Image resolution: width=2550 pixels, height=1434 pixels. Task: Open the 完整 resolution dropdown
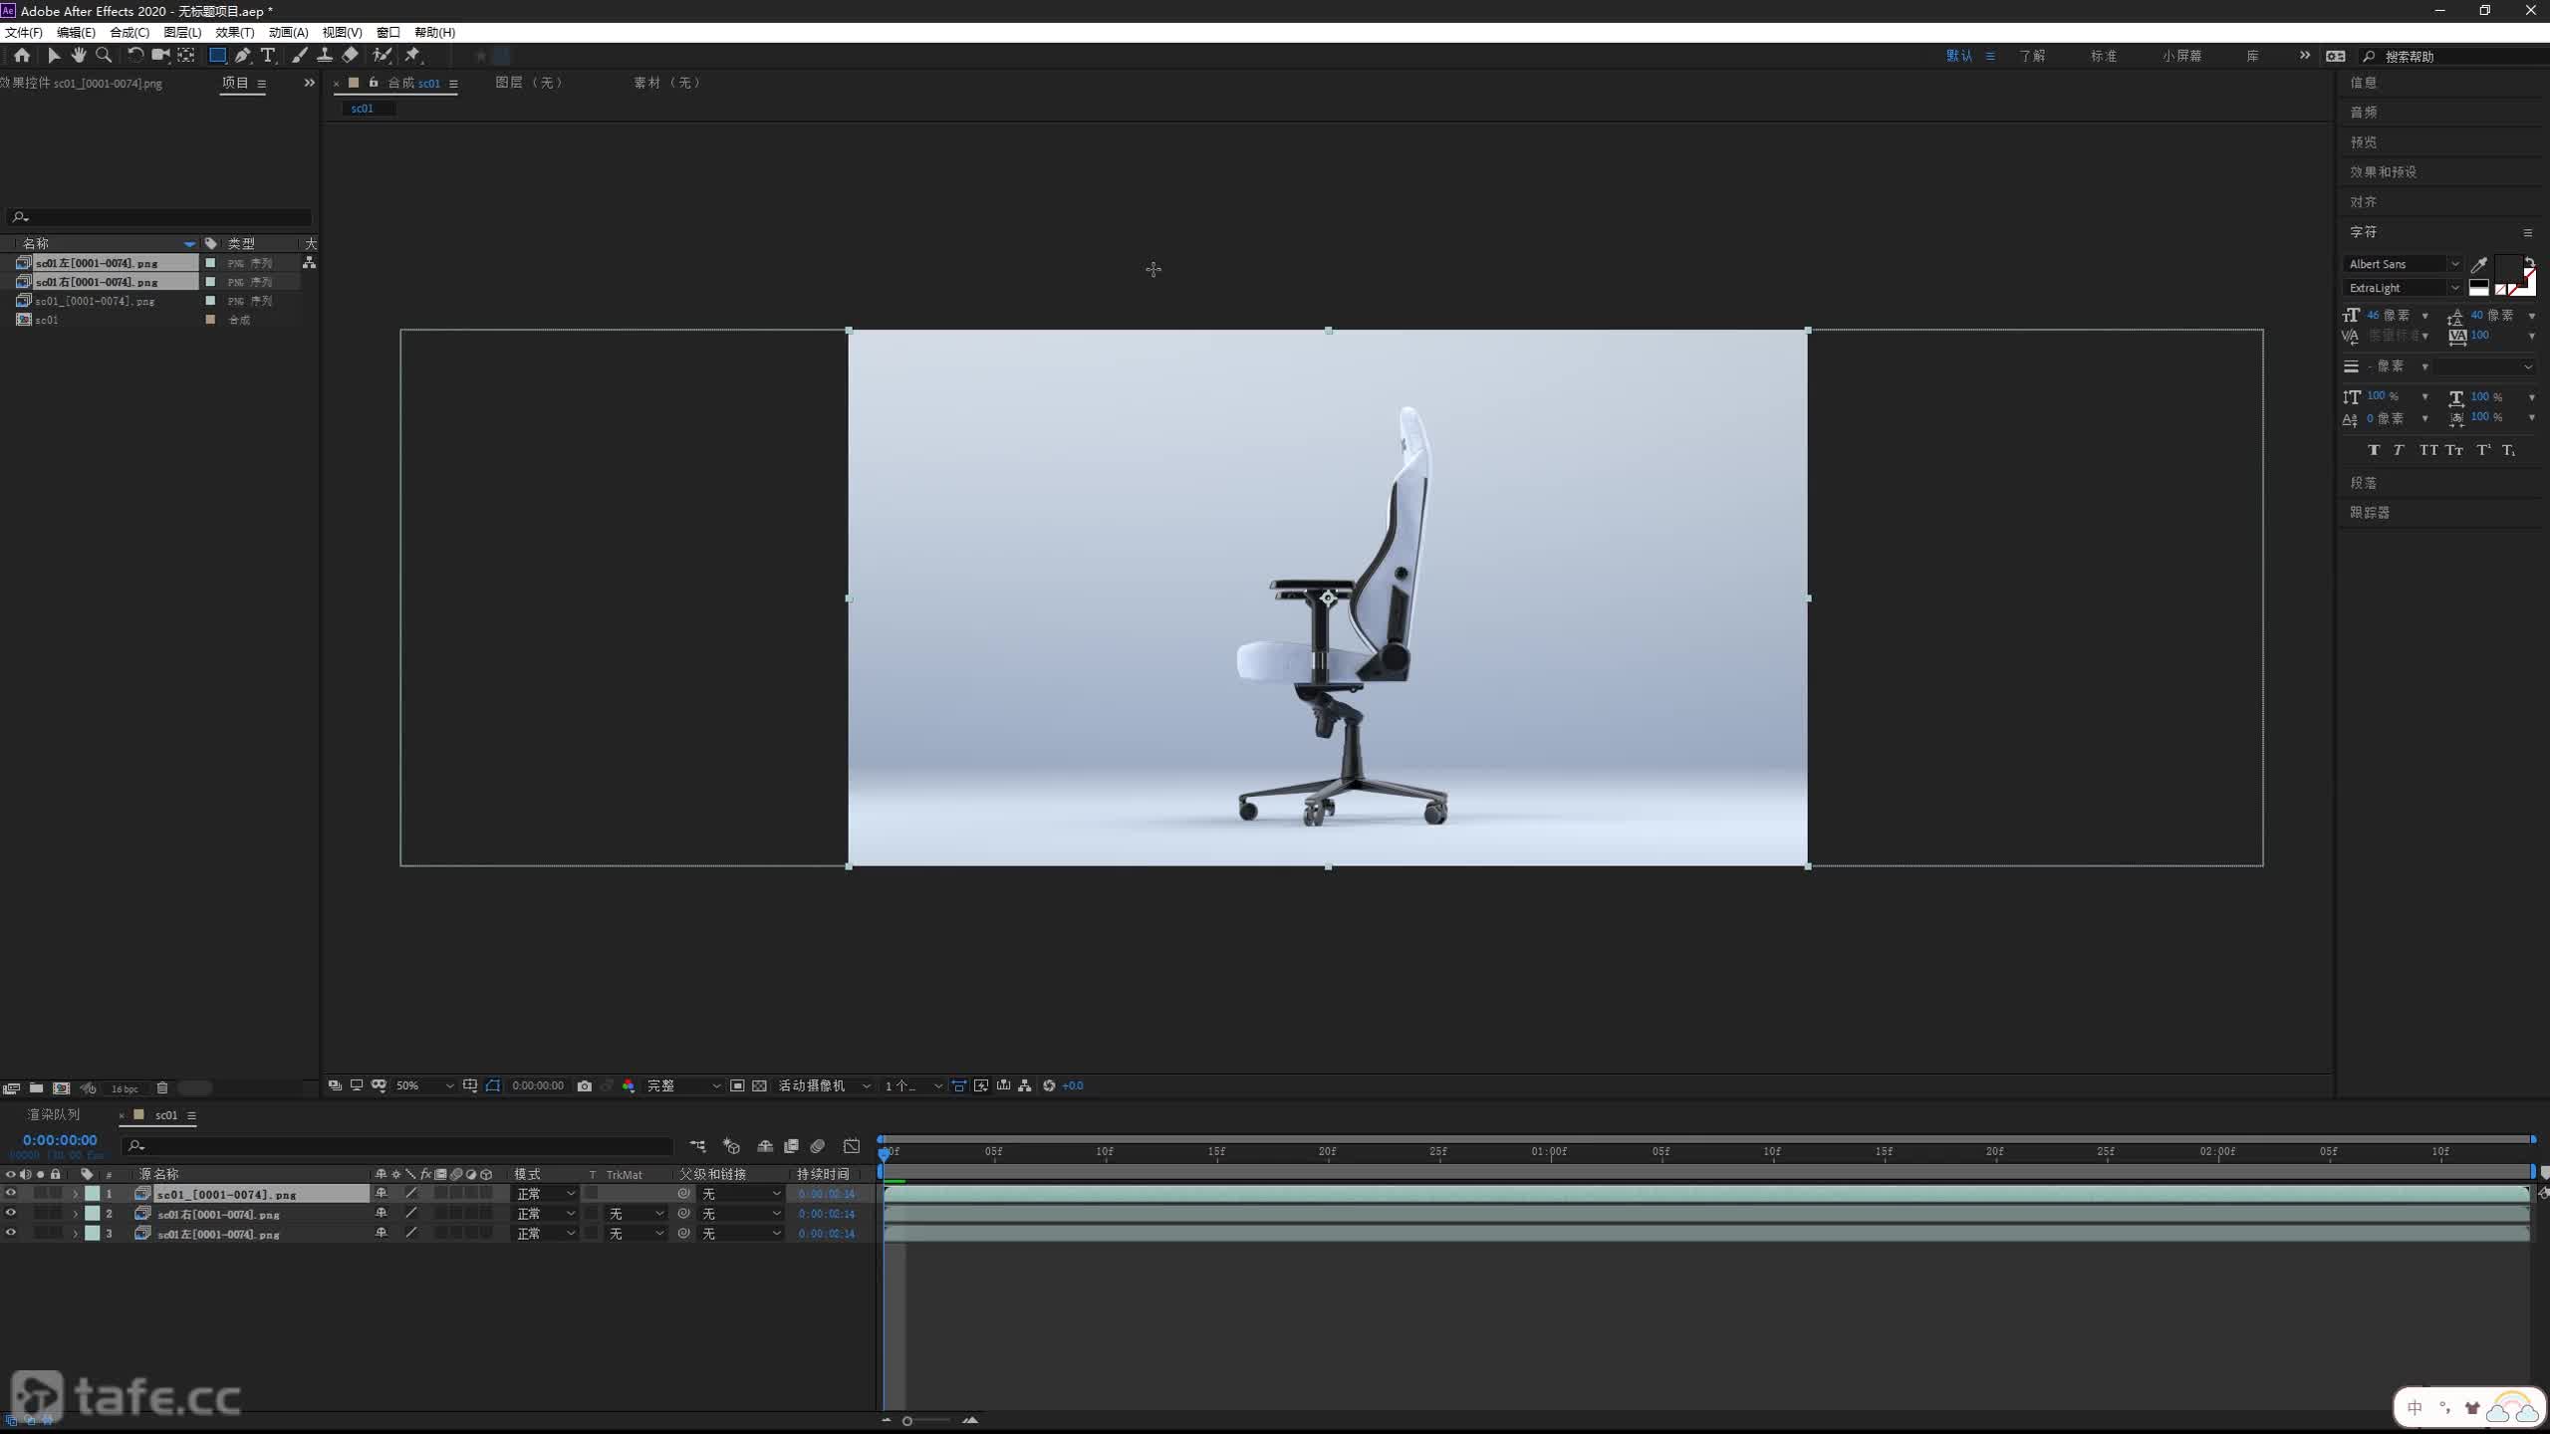683,1085
